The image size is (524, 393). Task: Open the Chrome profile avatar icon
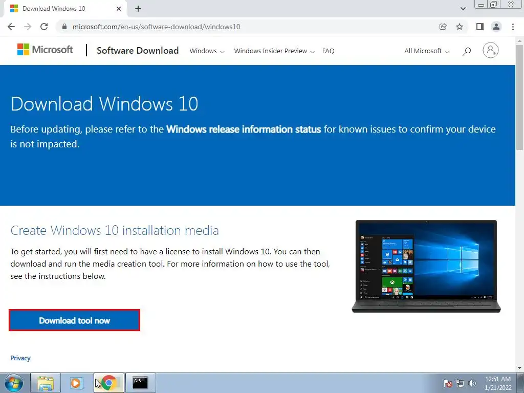point(496,27)
